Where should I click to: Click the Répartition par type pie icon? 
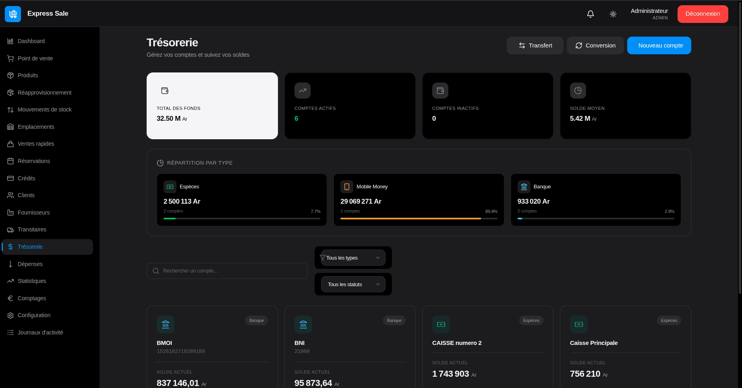coord(160,163)
